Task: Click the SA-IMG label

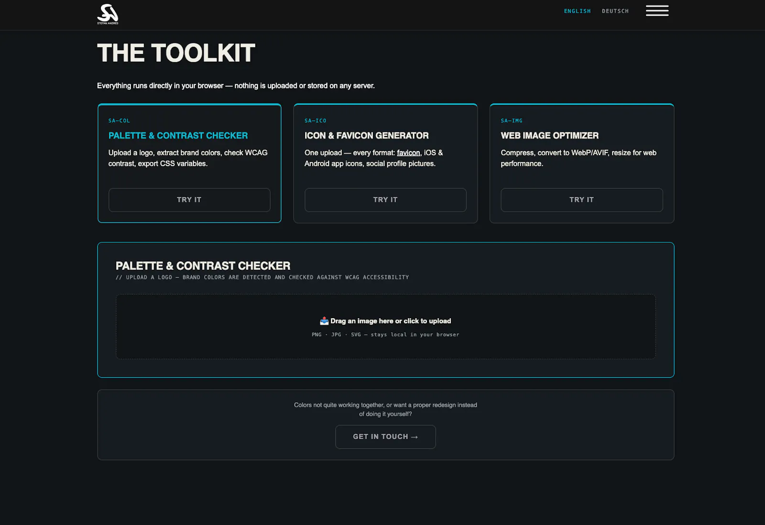Action: [x=512, y=121]
